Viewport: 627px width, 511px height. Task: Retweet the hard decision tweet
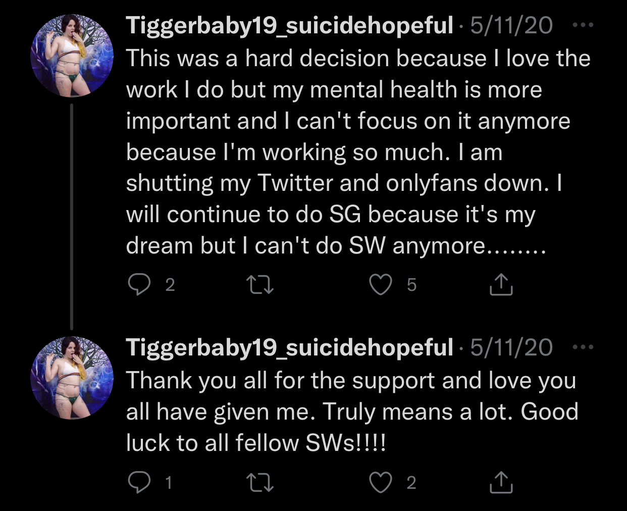(259, 284)
